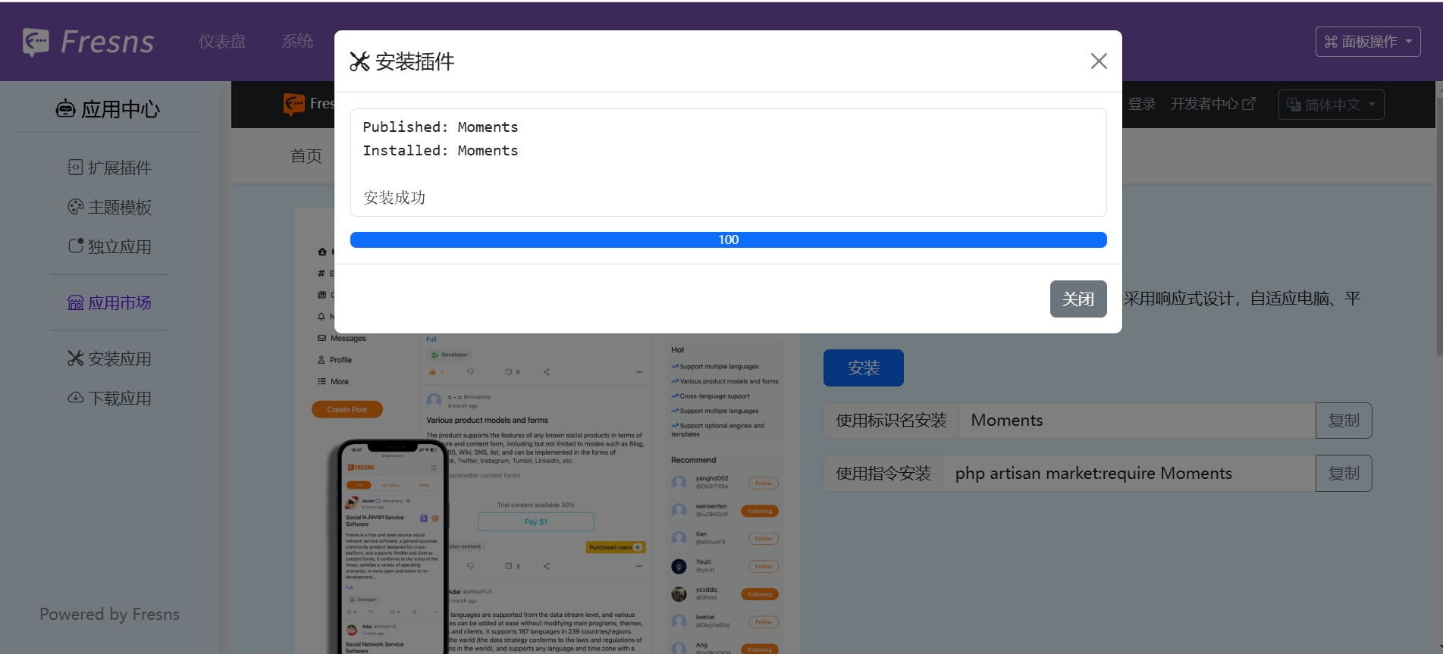Click the gray 关闭 button
The height and width of the screenshot is (654, 1443).
tap(1078, 299)
